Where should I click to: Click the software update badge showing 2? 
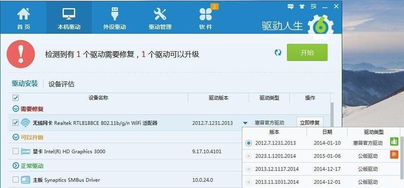click(214, 7)
